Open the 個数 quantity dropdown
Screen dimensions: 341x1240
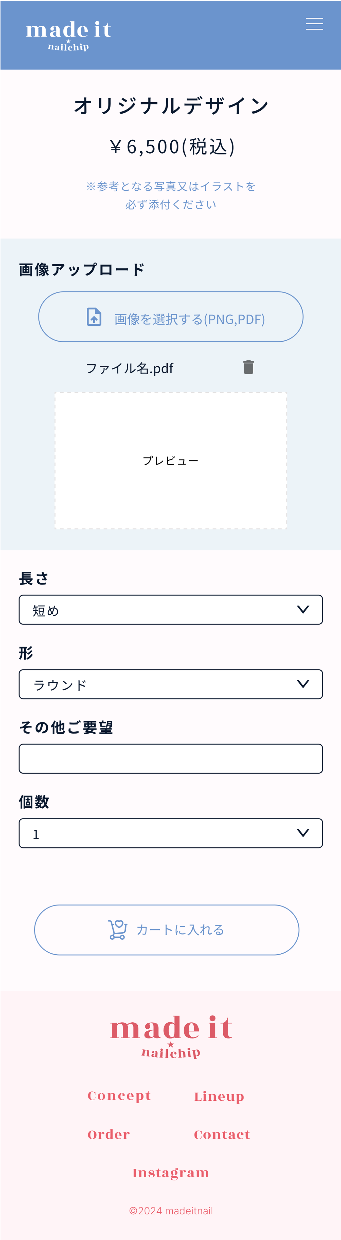pyautogui.click(x=170, y=833)
